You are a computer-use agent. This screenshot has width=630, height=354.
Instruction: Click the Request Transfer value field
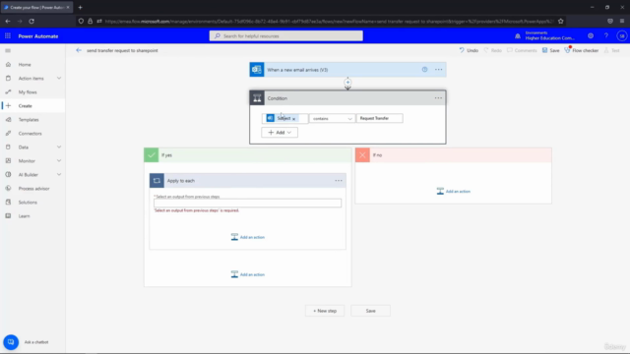[380, 118]
